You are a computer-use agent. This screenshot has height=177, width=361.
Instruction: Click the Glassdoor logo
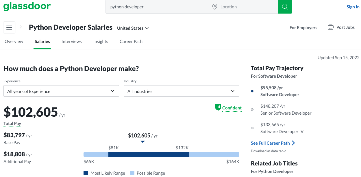27,6
